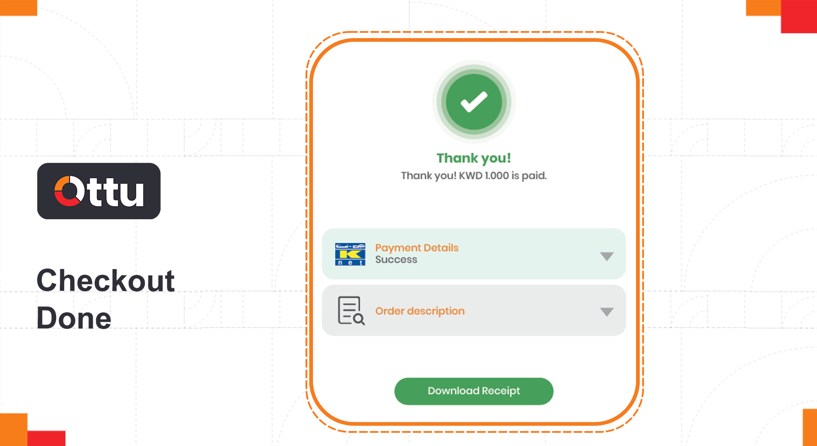Click the orange square in top-left corner
Viewport: 817px width, 446px height.
tap(18, 8)
